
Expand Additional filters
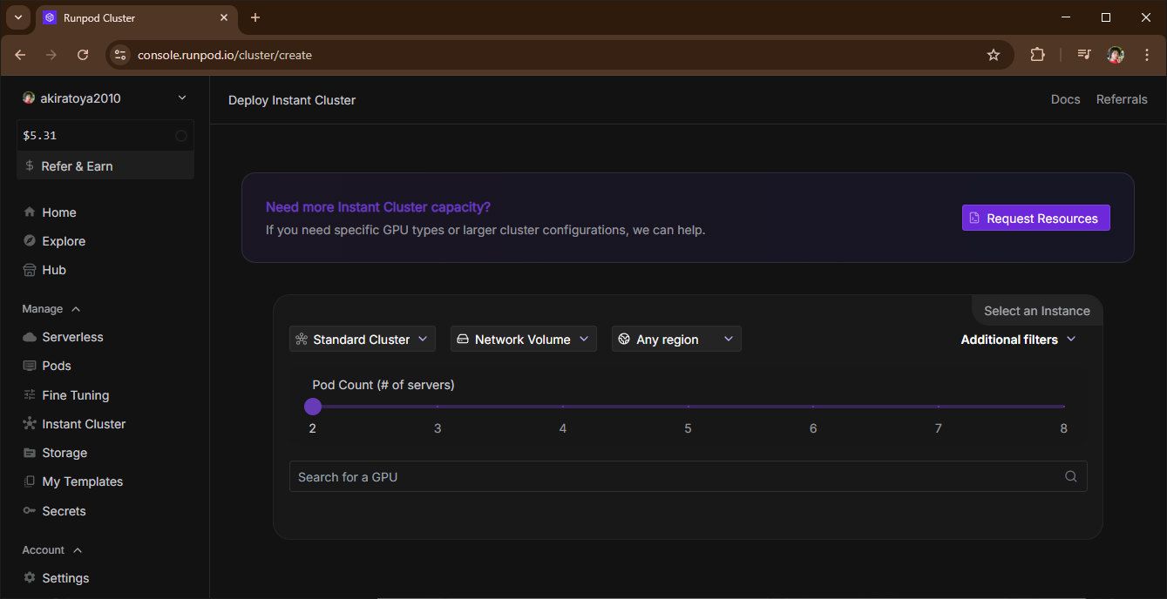click(1018, 340)
